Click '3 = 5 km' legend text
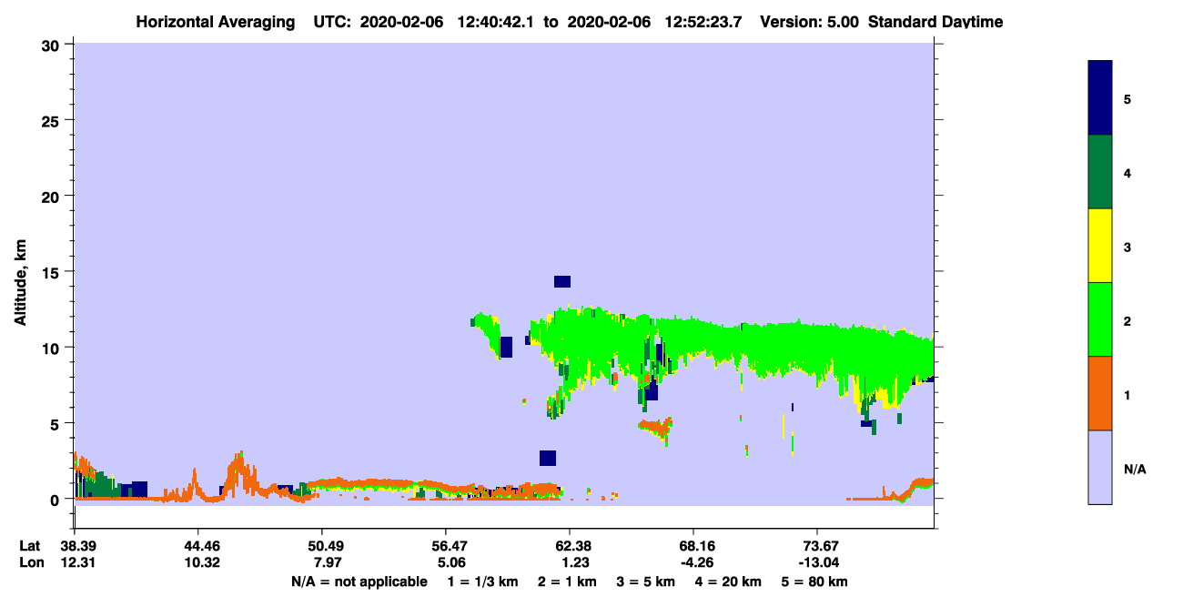 tap(646, 582)
